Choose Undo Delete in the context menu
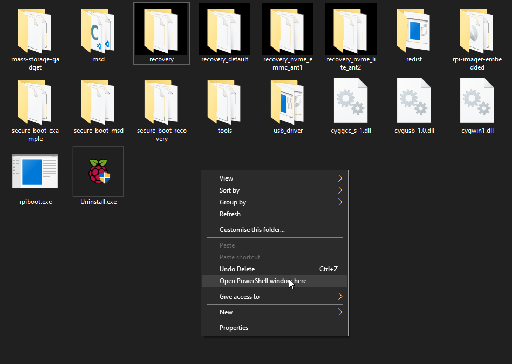512x364 pixels. 275,269
